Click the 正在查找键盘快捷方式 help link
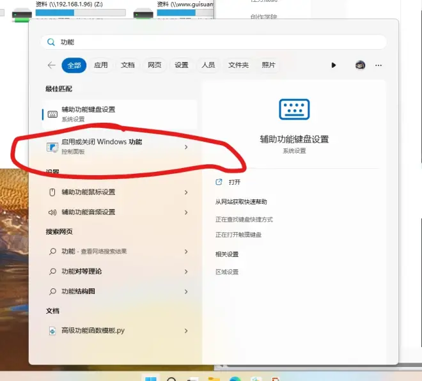 [x=244, y=219]
